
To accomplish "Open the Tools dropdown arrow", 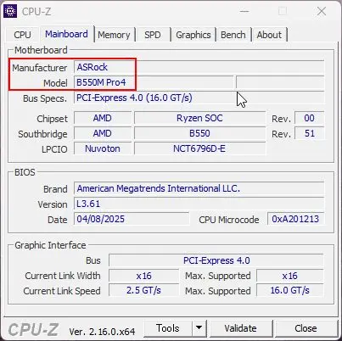I will 199,328.
